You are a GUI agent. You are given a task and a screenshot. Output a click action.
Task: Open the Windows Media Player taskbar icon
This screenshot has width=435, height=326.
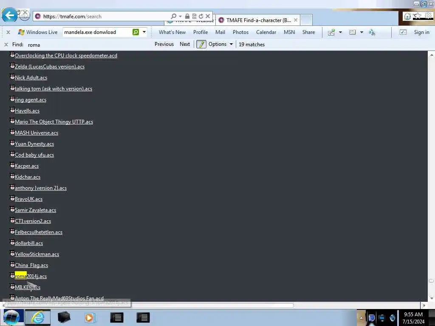[x=89, y=318]
